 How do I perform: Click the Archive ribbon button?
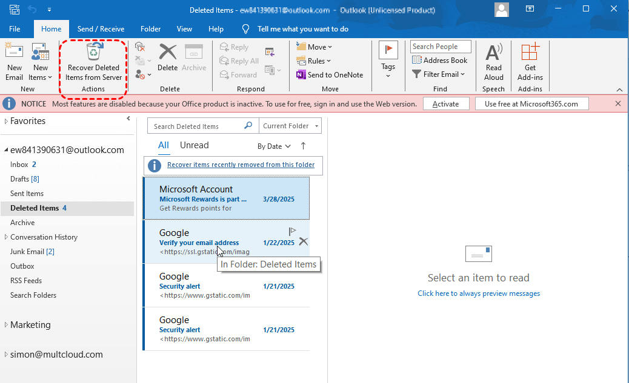click(x=194, y=57)
